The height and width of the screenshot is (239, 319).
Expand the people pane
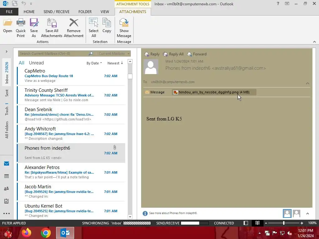pos(307,213)
